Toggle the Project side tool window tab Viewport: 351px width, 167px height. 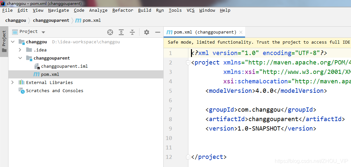pyautogui.click(x=4, y=42)
